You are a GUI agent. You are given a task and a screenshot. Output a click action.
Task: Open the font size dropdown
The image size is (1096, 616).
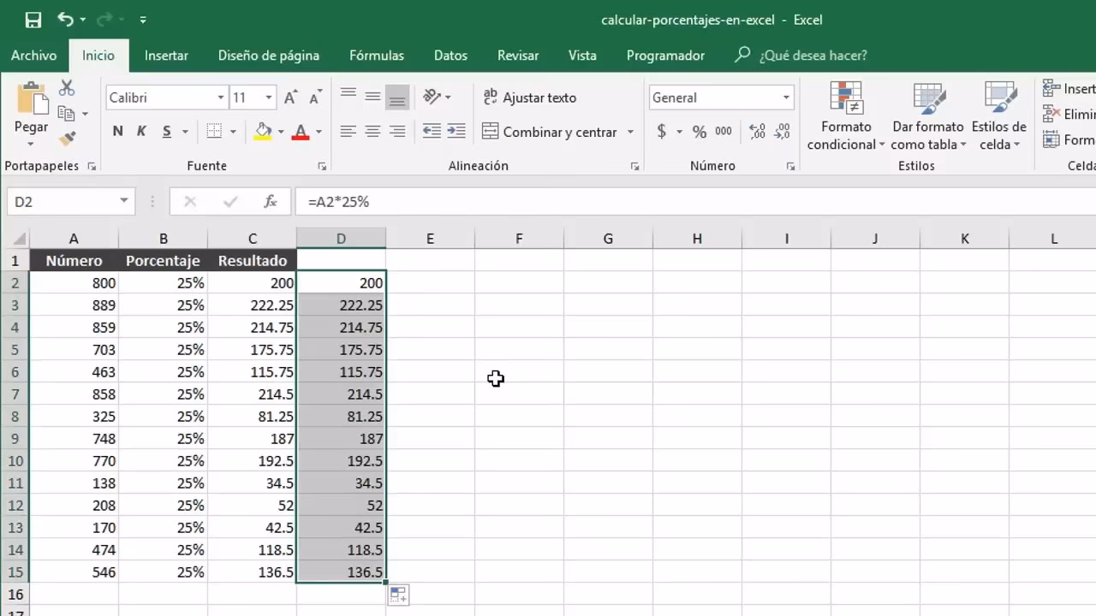click(268, 98)
